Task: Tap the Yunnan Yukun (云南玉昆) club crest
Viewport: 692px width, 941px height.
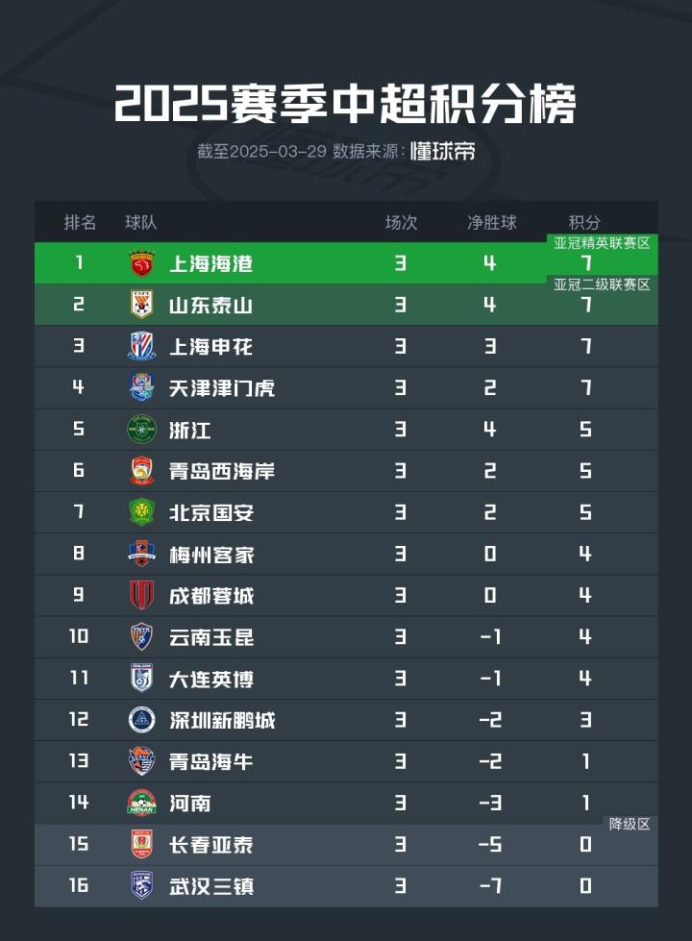Action: tap(142, 636)
